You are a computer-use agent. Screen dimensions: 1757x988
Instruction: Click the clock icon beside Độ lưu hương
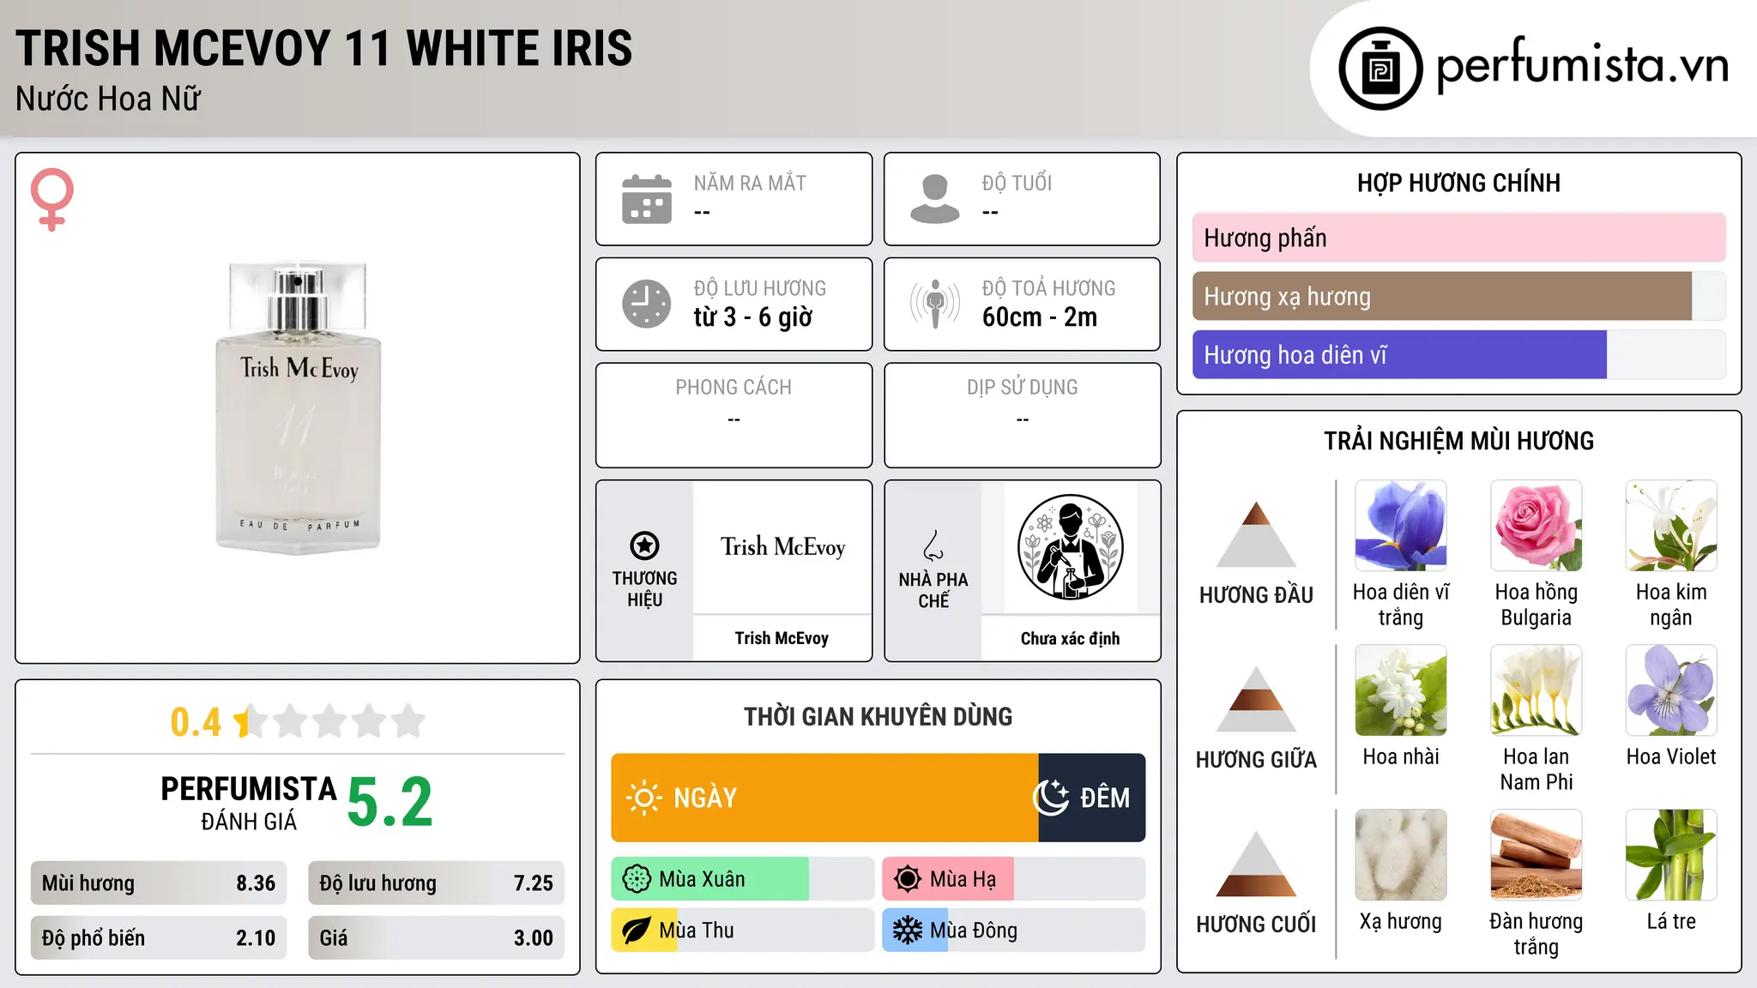click(x=647, y=304)
